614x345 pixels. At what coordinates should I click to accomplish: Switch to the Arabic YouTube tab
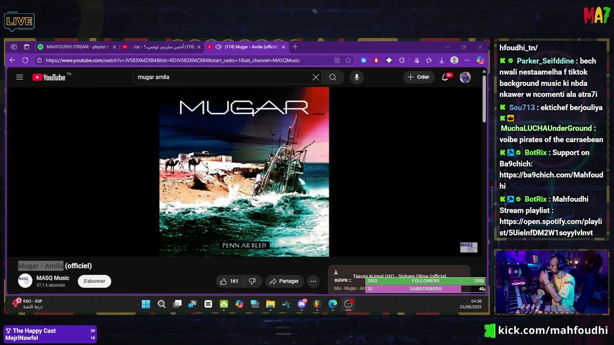(x=162, y=47)
